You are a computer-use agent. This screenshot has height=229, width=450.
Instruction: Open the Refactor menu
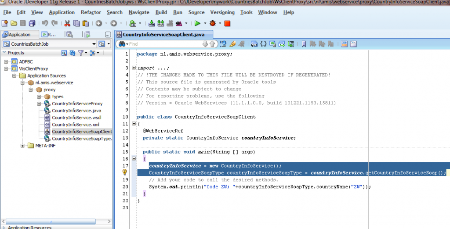click(91, 12)
